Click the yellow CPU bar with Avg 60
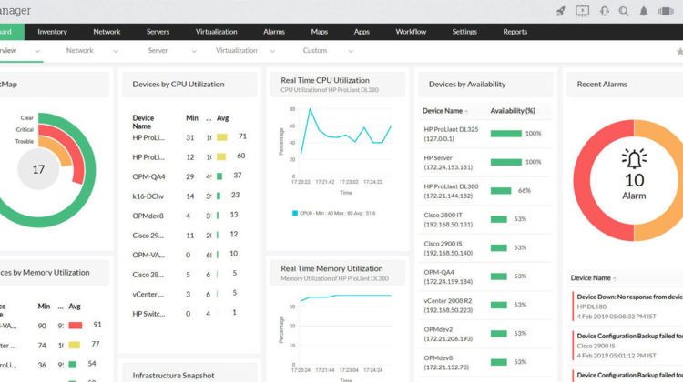 [x=221, y=156]
